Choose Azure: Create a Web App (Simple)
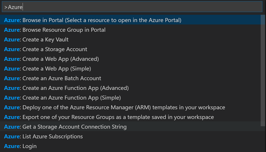The height and width of the screenshot is (152, 266). [x=130, y=68]
